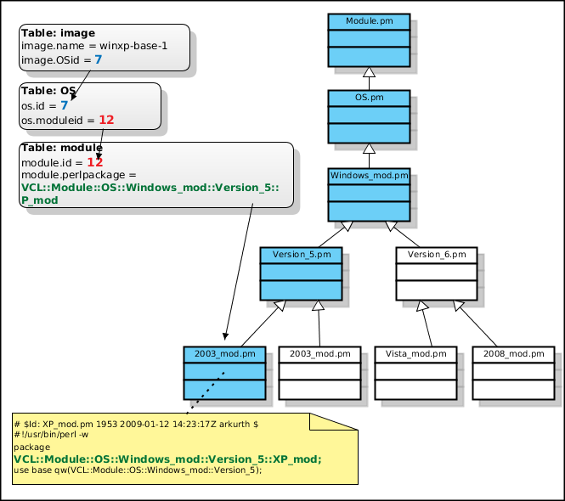Click the 'image.name = winxp-base-1' line
565x501 pixels.
[x=94, y=46]
